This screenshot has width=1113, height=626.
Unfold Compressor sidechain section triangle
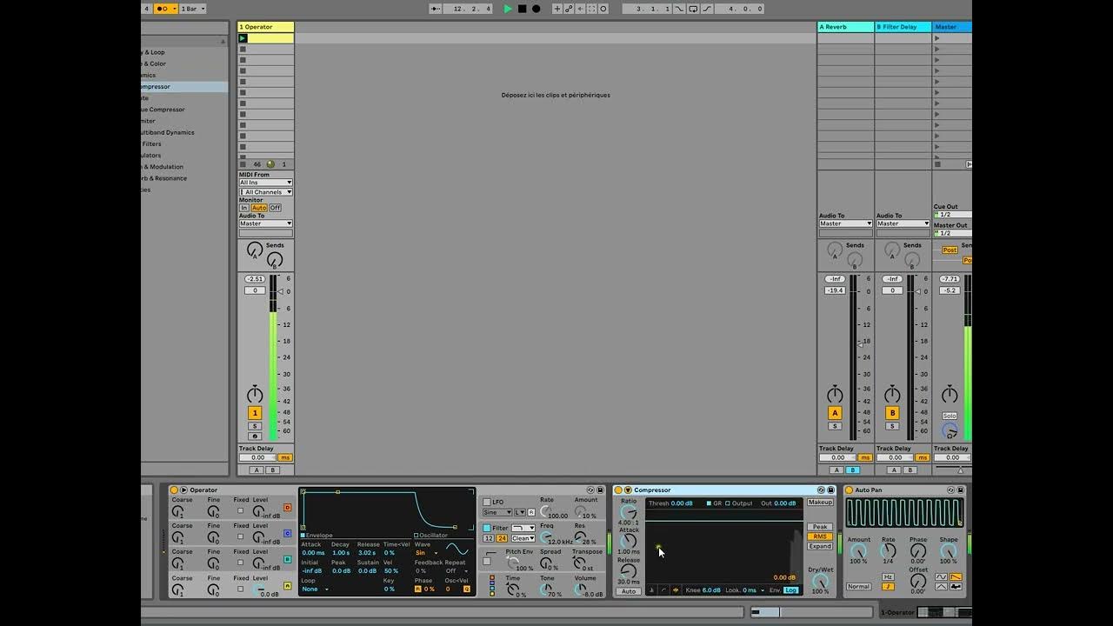(628, 490)
